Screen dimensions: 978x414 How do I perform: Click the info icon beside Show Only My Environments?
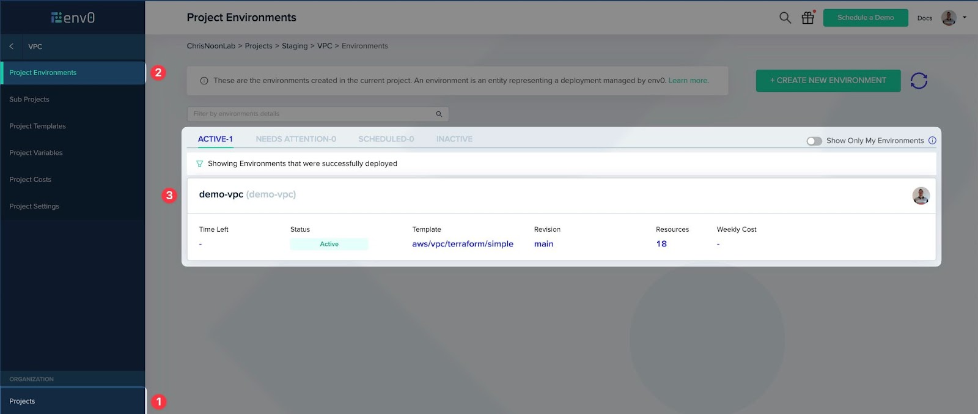click(x=932, y=141)
